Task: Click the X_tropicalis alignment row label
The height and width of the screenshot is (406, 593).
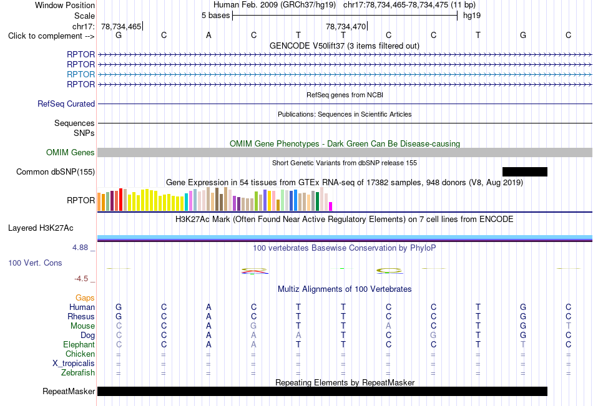Action: point(74,364)
